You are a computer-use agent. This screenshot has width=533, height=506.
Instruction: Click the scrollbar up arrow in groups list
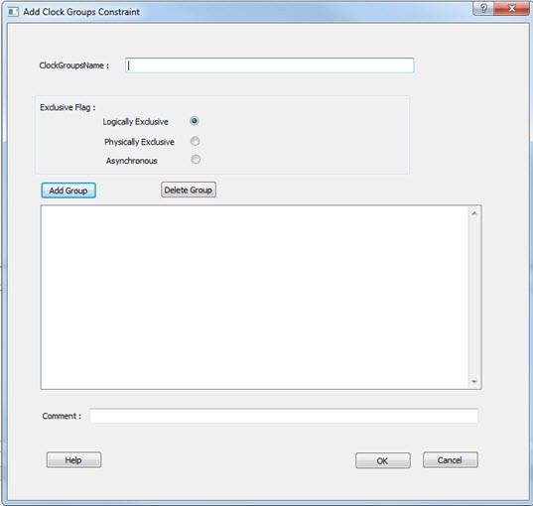[474, 213]
